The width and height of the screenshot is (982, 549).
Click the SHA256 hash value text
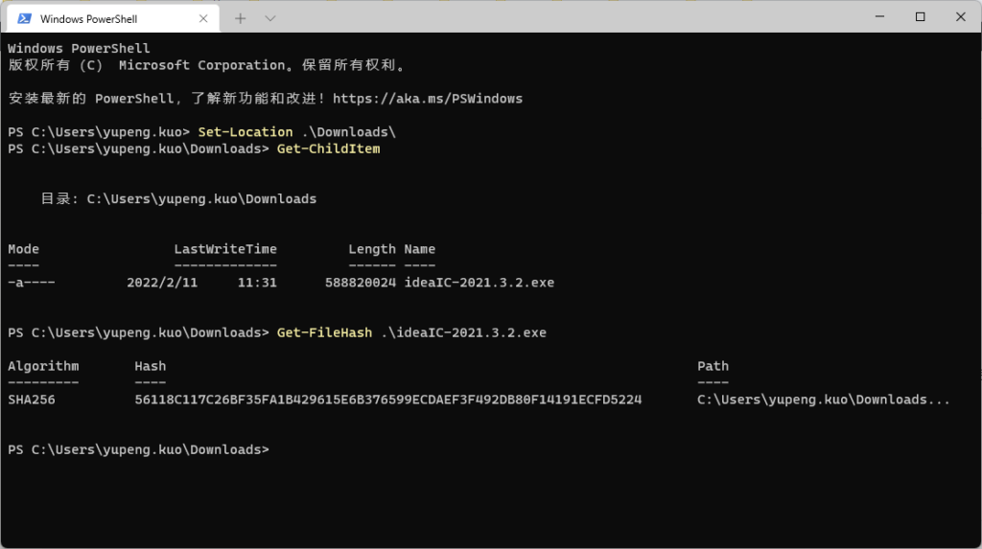tap(388, 400)
